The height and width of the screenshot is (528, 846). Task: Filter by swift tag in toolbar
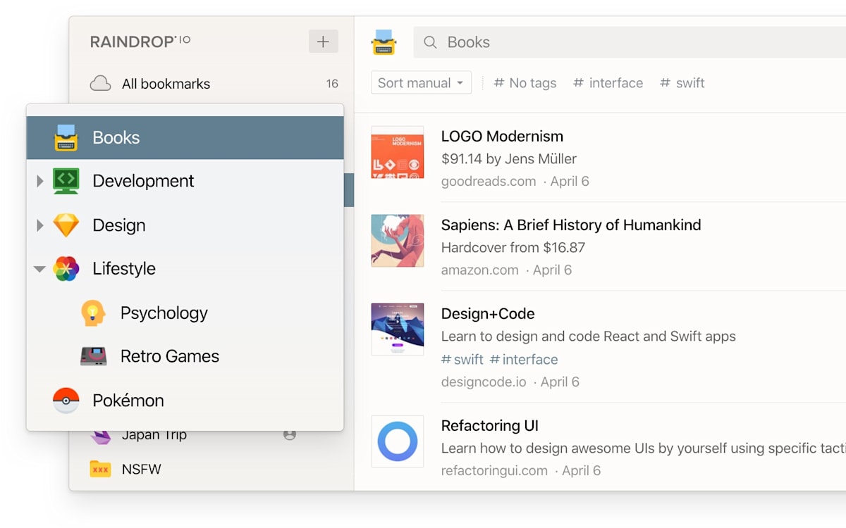pos(682,83)
